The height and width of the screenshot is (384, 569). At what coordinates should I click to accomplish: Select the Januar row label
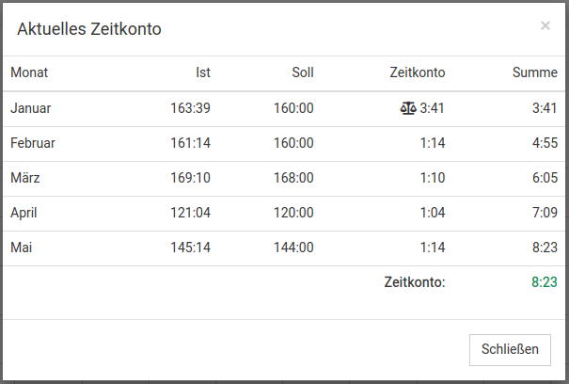[x=31, y=108]
